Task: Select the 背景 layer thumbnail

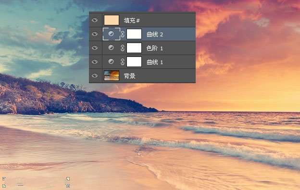Action: (x=112, y=76)
